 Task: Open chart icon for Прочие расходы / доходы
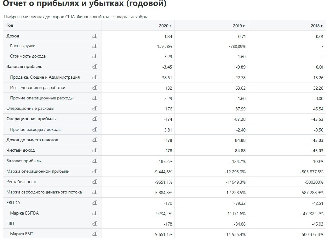coord(95,129)
